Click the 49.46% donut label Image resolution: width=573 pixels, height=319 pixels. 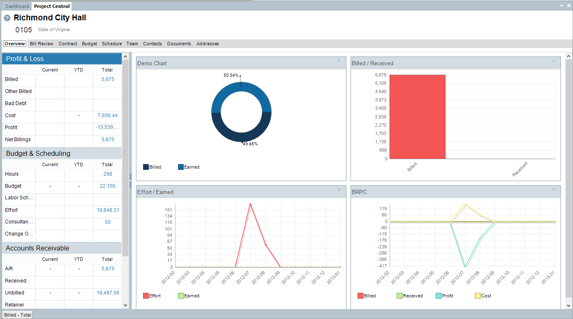tap(250, 144)
